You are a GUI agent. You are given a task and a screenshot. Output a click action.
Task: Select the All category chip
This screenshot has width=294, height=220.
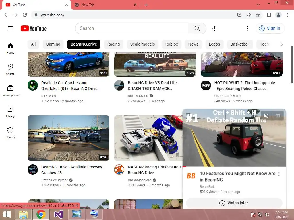pyautogui.click(x=33, y=44)
